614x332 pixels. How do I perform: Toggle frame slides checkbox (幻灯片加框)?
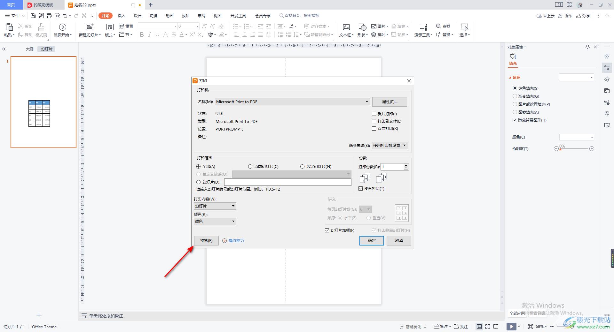point(327,230)
